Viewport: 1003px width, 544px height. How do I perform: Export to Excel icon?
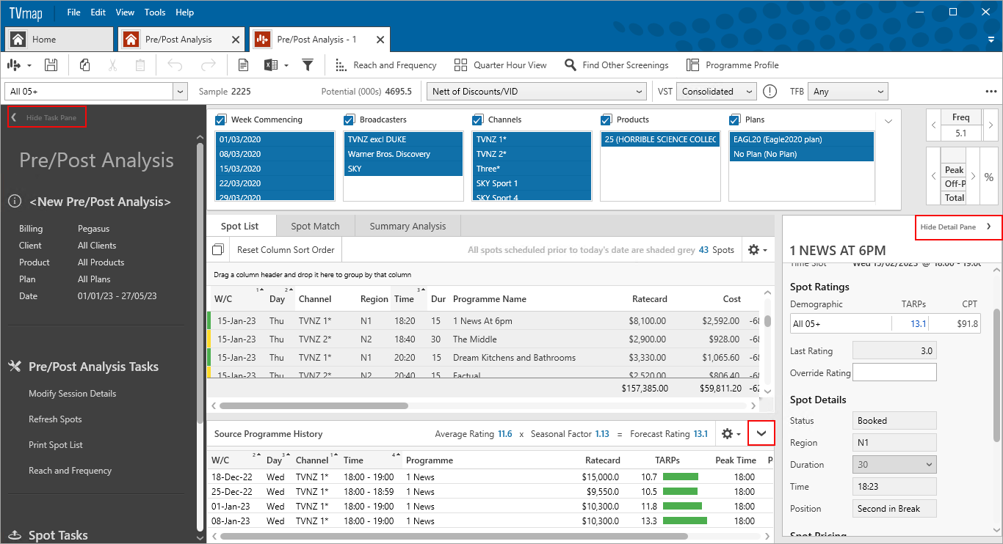pyautogui.click(x=271, y=65)
